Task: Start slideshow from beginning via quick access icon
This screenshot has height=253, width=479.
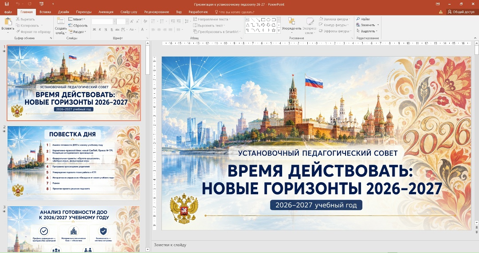Action: (x=42, y=4)
